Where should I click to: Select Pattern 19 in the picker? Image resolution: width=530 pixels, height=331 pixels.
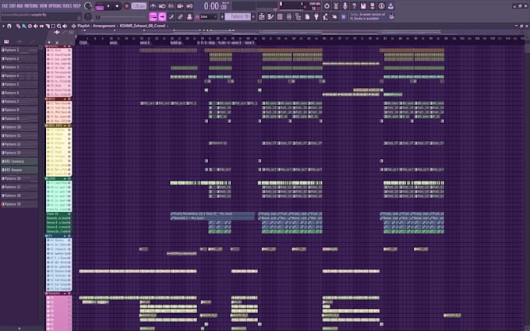click(19, 204)
